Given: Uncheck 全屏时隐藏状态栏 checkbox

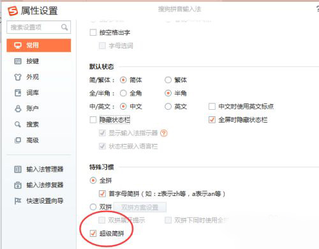Looking at the screenshot, I should coord(212,120).
